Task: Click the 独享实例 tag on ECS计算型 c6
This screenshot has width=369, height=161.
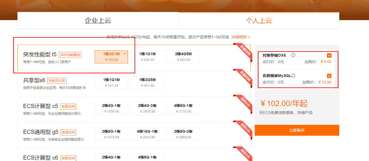Action: click(x=68, y=158)
